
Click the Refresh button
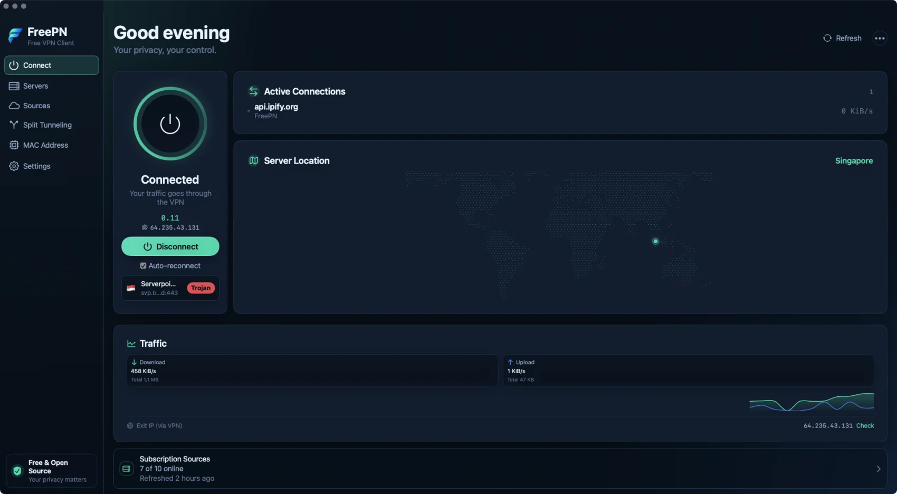tap(842, 38)
